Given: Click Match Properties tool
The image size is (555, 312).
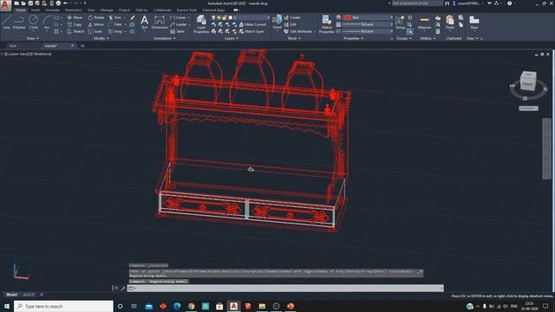Looking at the screenshot, I should 326,24.
